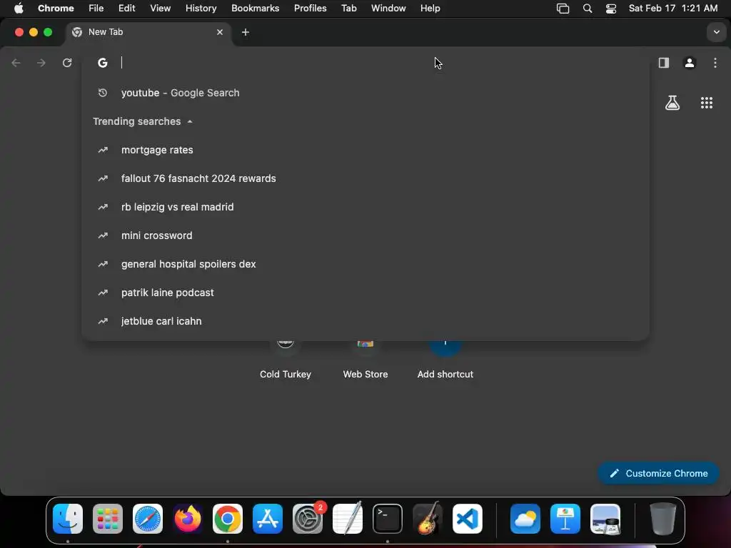Image resolution: width=731 pixels, height=548 pixels.
Task: Click the back navigation arrow
Action: point(16,63)
